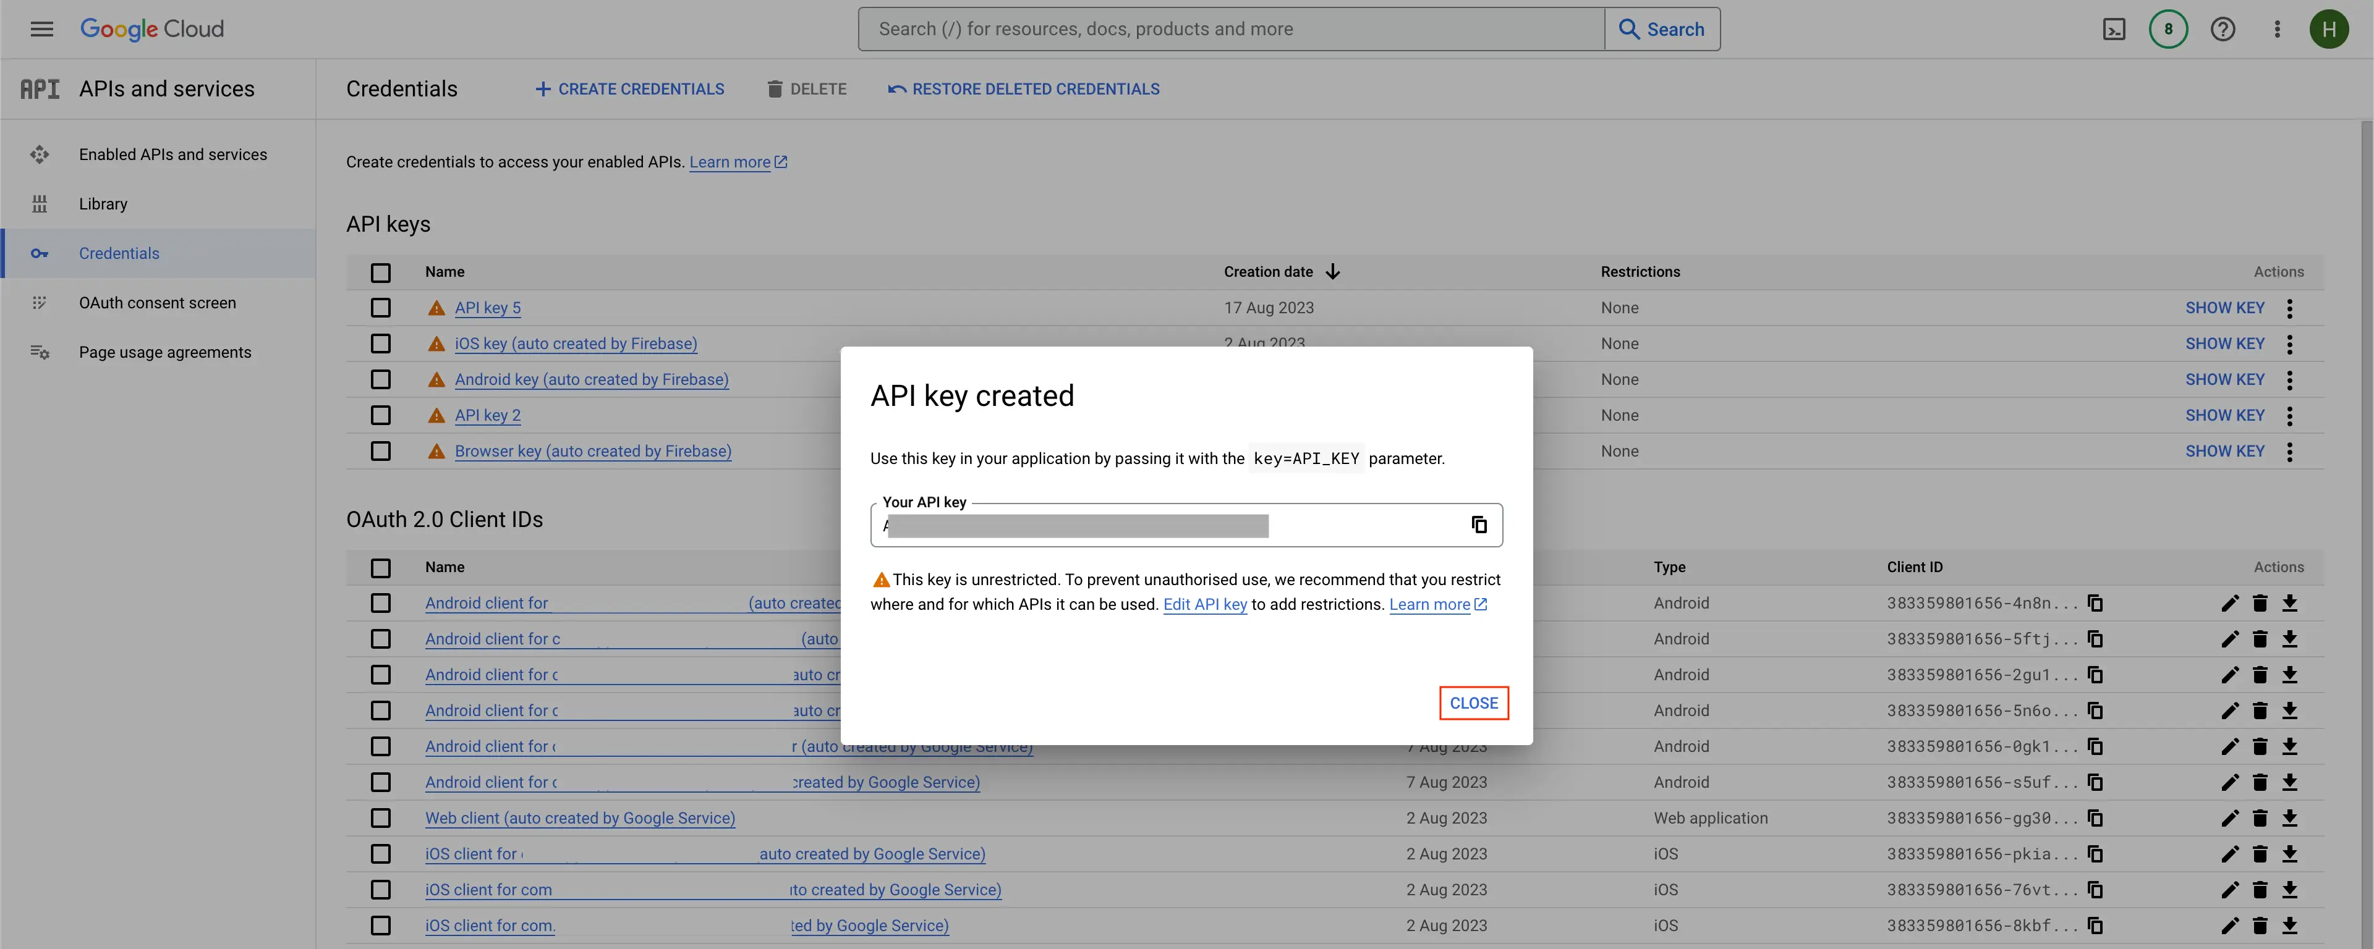Open Enabled APIs and services
Image resolution: width=2374 pixels, height=949 pixels.
coord(158,155)
